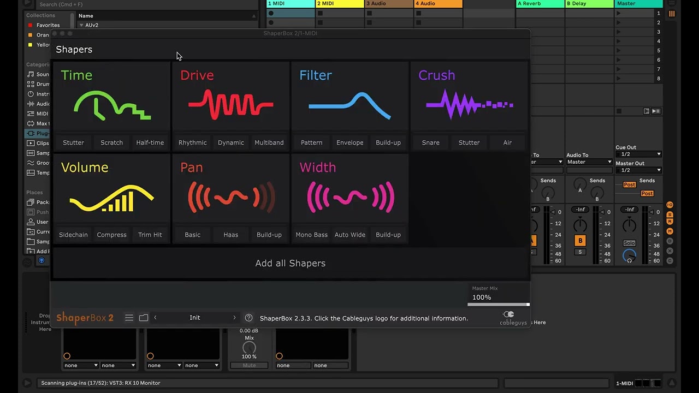Choose Width Mono Bass preset button

pyautogui.click(x=311, y=235)
